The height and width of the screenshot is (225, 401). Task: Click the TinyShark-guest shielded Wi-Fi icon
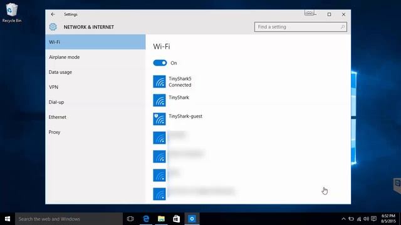(159, 119)
